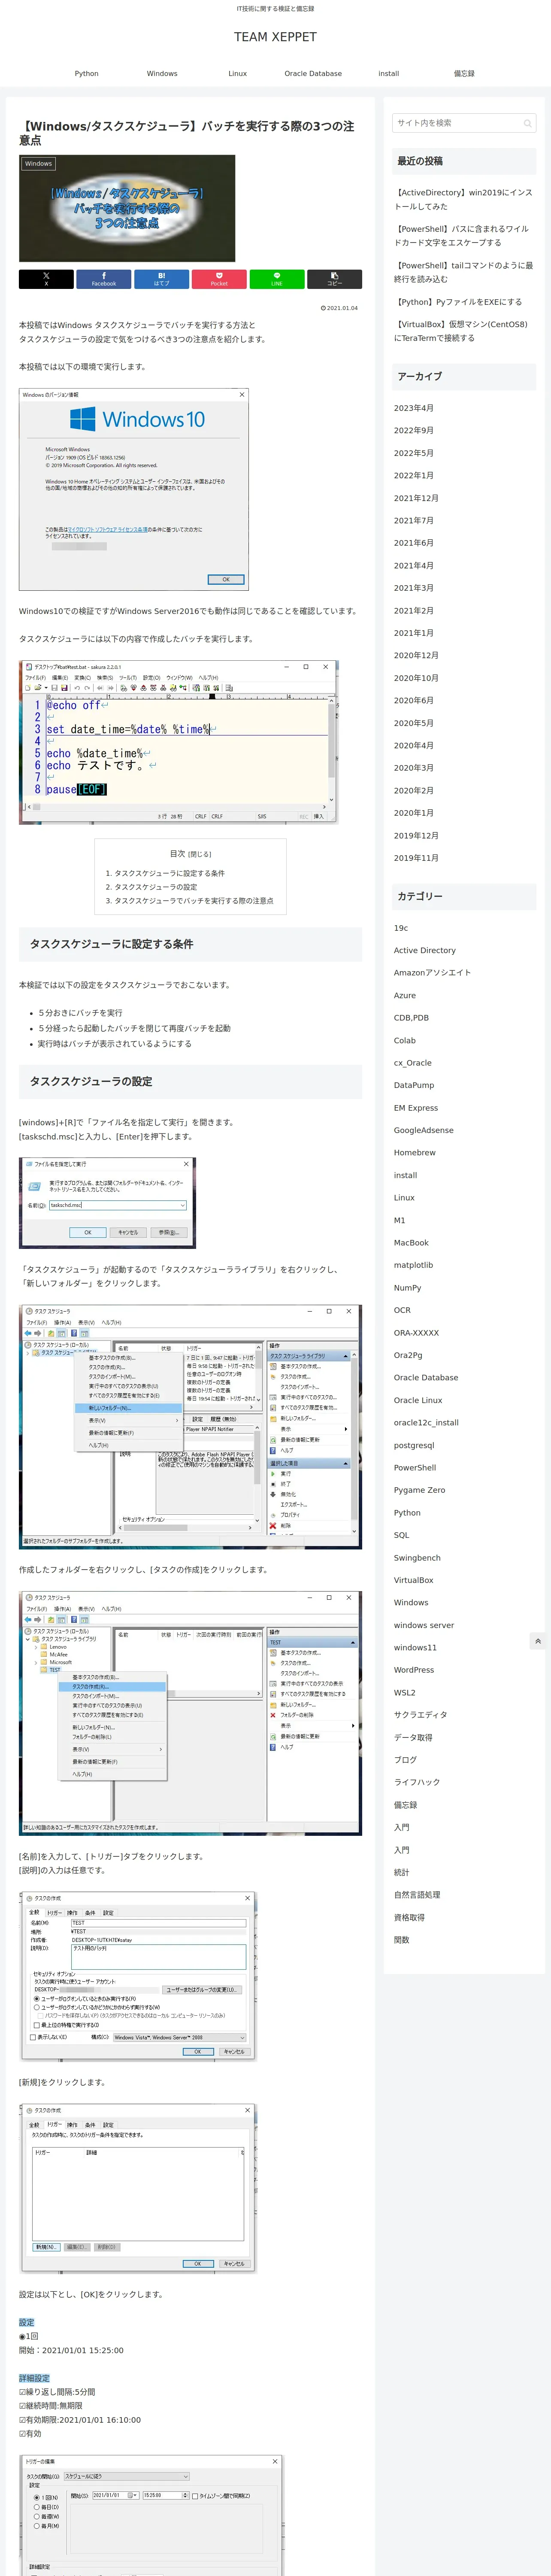Open the featured article thumbnail image
This screenshot has height=2576, width=551.
[127, 208]
